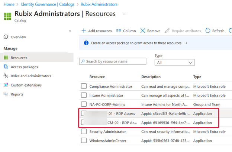Click 'Can read security informatio...' description
The image size is (232, 152).
coord(166,132)
